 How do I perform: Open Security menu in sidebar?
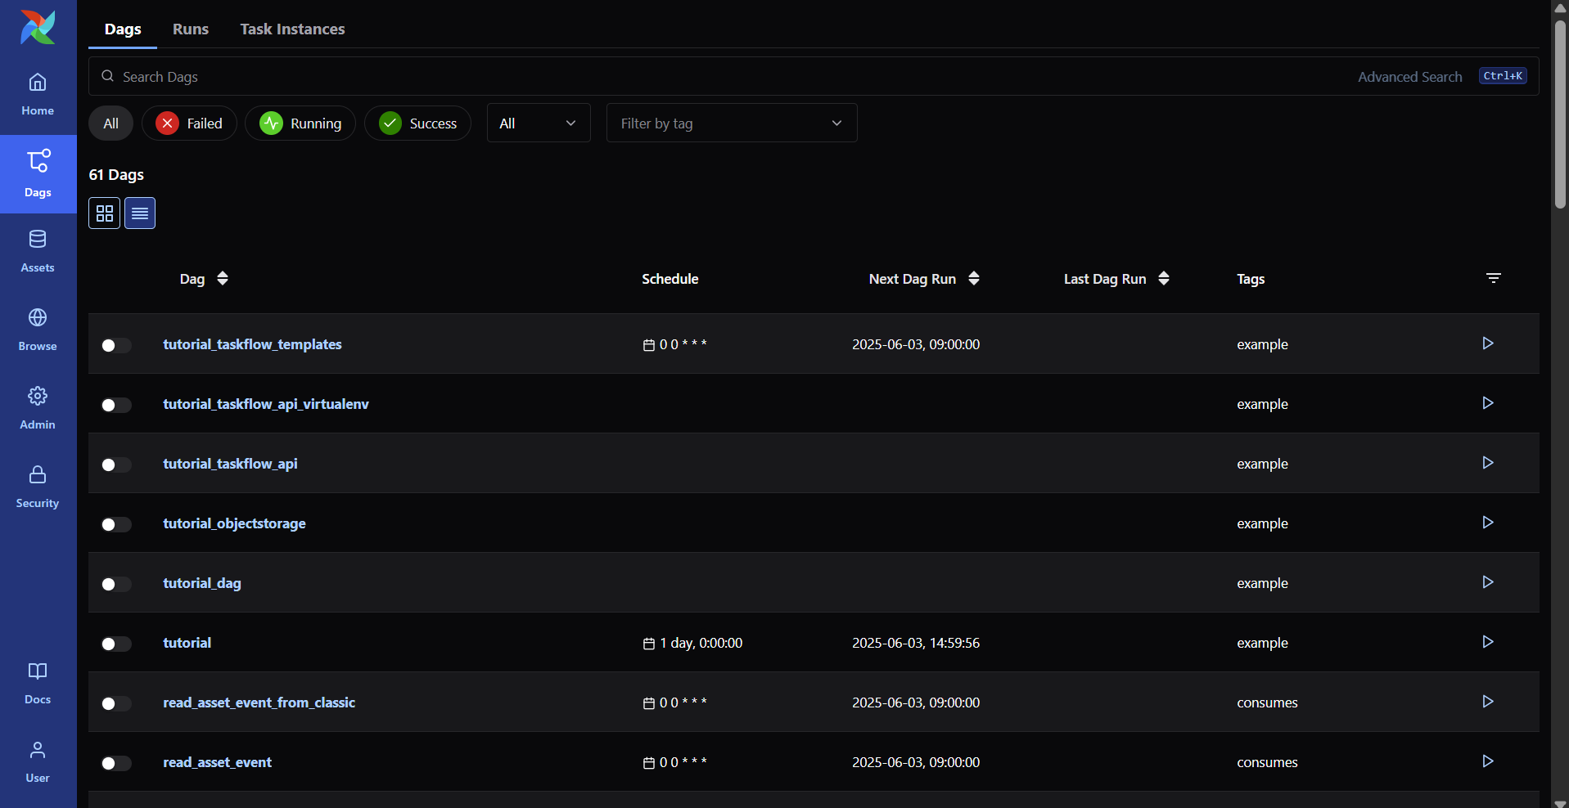click(x=38, y=487)
